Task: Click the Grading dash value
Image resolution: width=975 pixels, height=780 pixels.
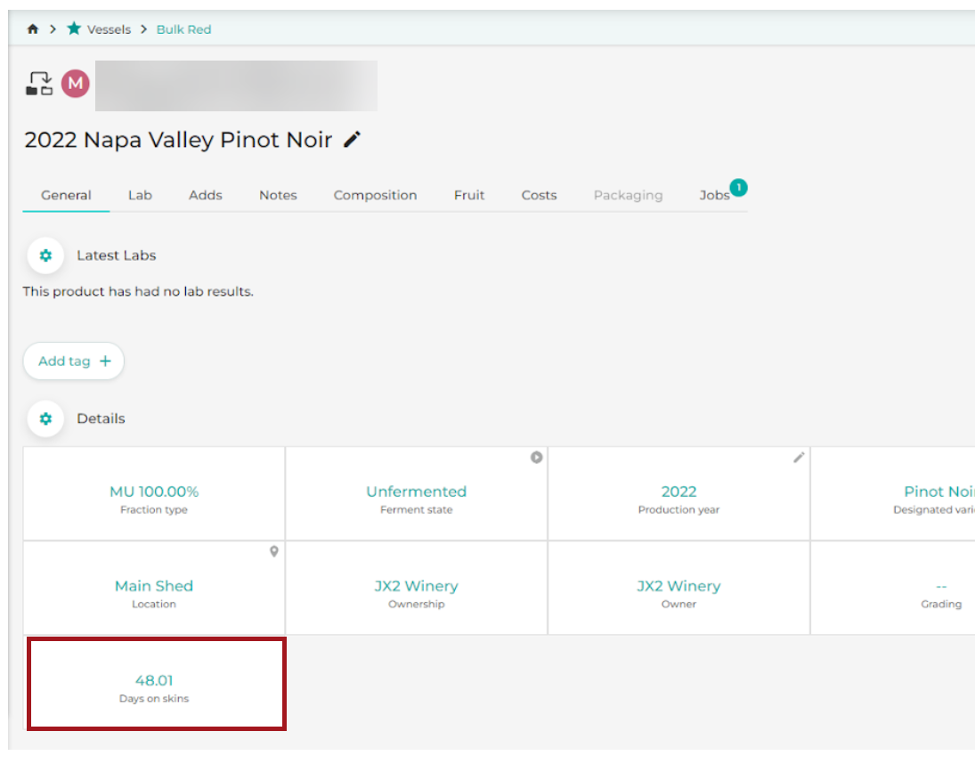Action: (941, 587)
